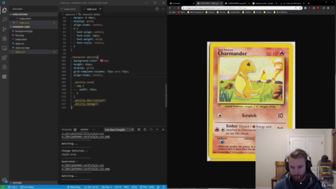The image size is (336, 189).
Task: Click Port 5500 Live Server status
Action: [x=147, y=187]
